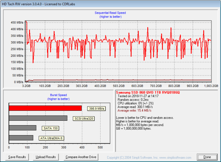Click the Save Results button

click(x=17, y=157)
